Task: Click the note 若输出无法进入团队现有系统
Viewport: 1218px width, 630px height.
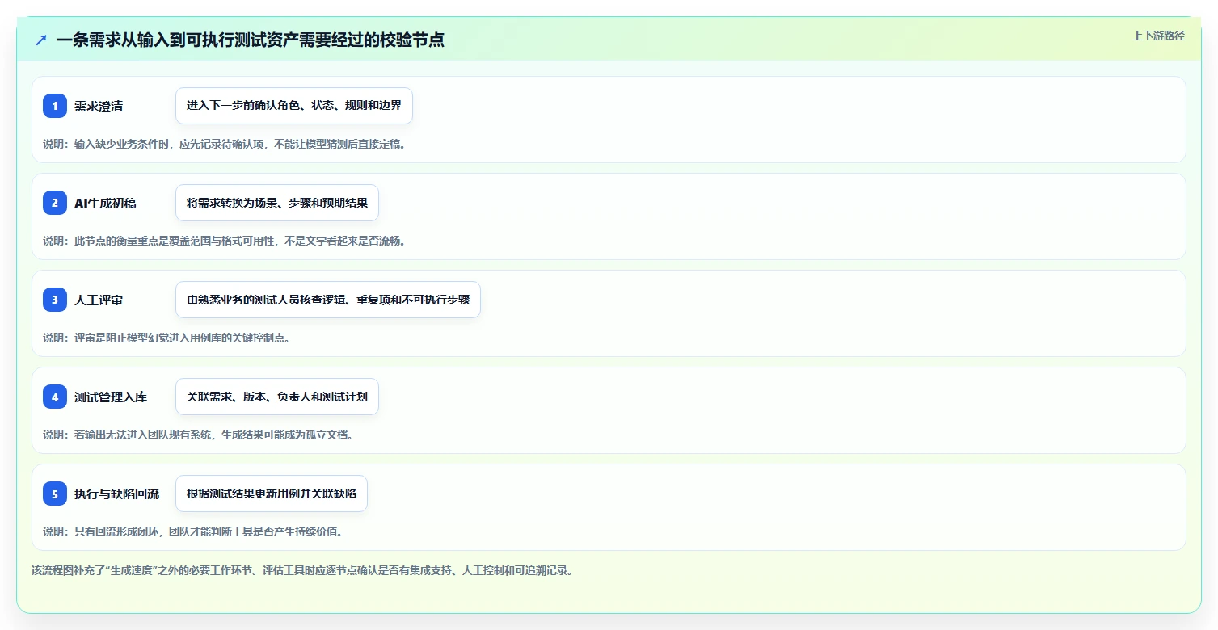Action: pos(198,435)
